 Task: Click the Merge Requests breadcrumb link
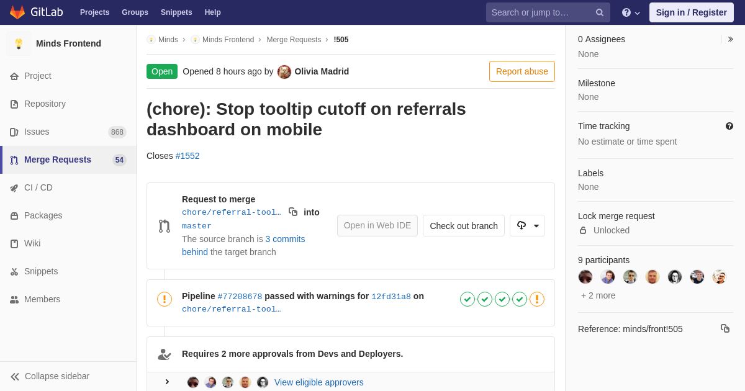[x=294, y=40]
